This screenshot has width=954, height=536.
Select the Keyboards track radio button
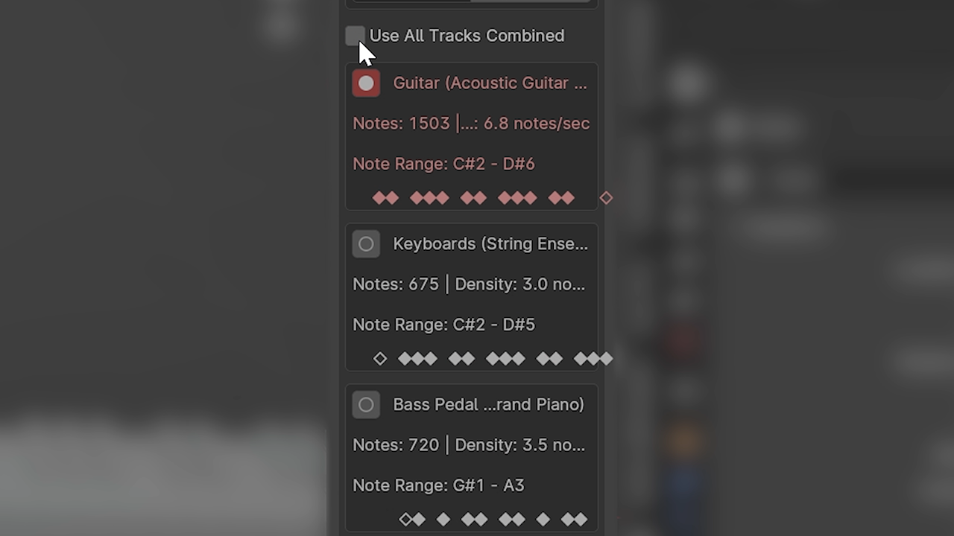366,244
